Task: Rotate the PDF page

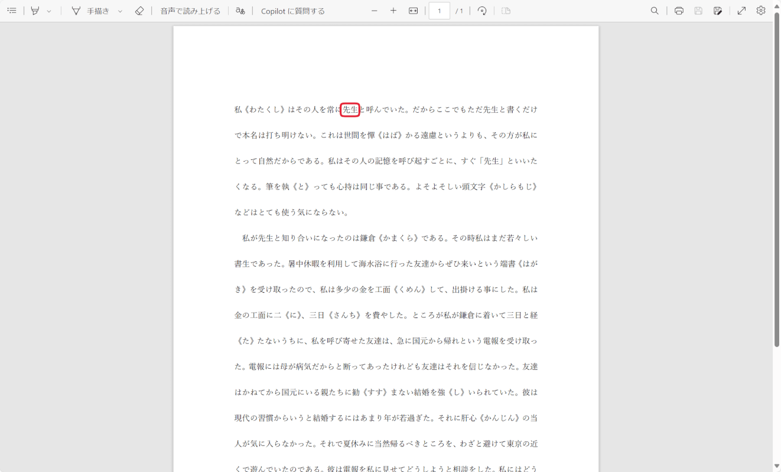Action: [482, 11]
